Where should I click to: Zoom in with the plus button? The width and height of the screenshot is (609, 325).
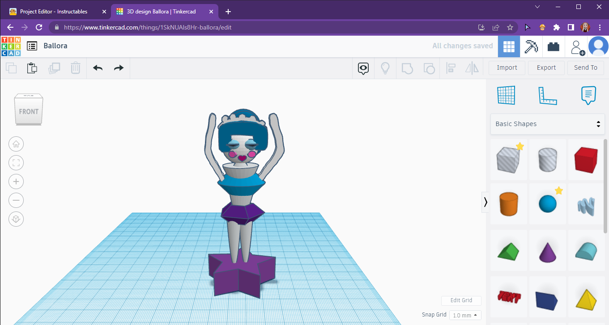16,181
